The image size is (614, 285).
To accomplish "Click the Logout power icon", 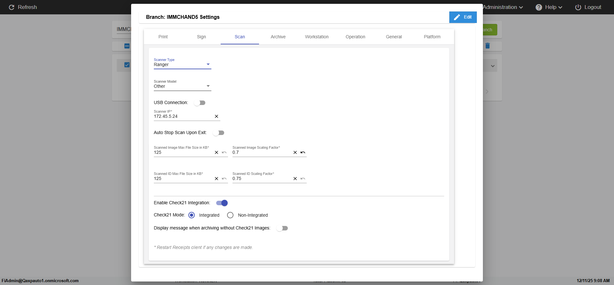I will click(578, 7).
